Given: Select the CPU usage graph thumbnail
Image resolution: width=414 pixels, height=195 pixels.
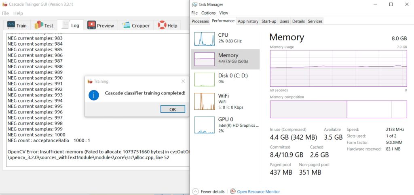Looking at the screenshot, I should point(205,39).
